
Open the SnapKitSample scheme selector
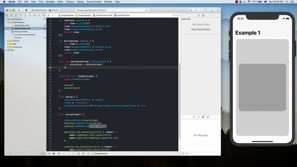39,10
